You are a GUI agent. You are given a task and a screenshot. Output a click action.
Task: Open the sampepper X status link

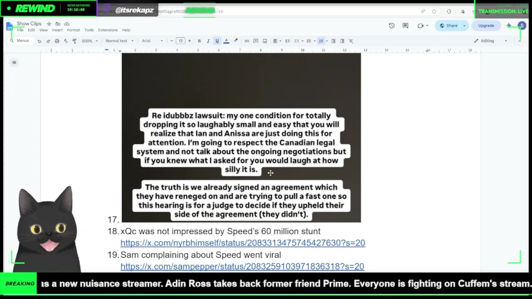242,267
